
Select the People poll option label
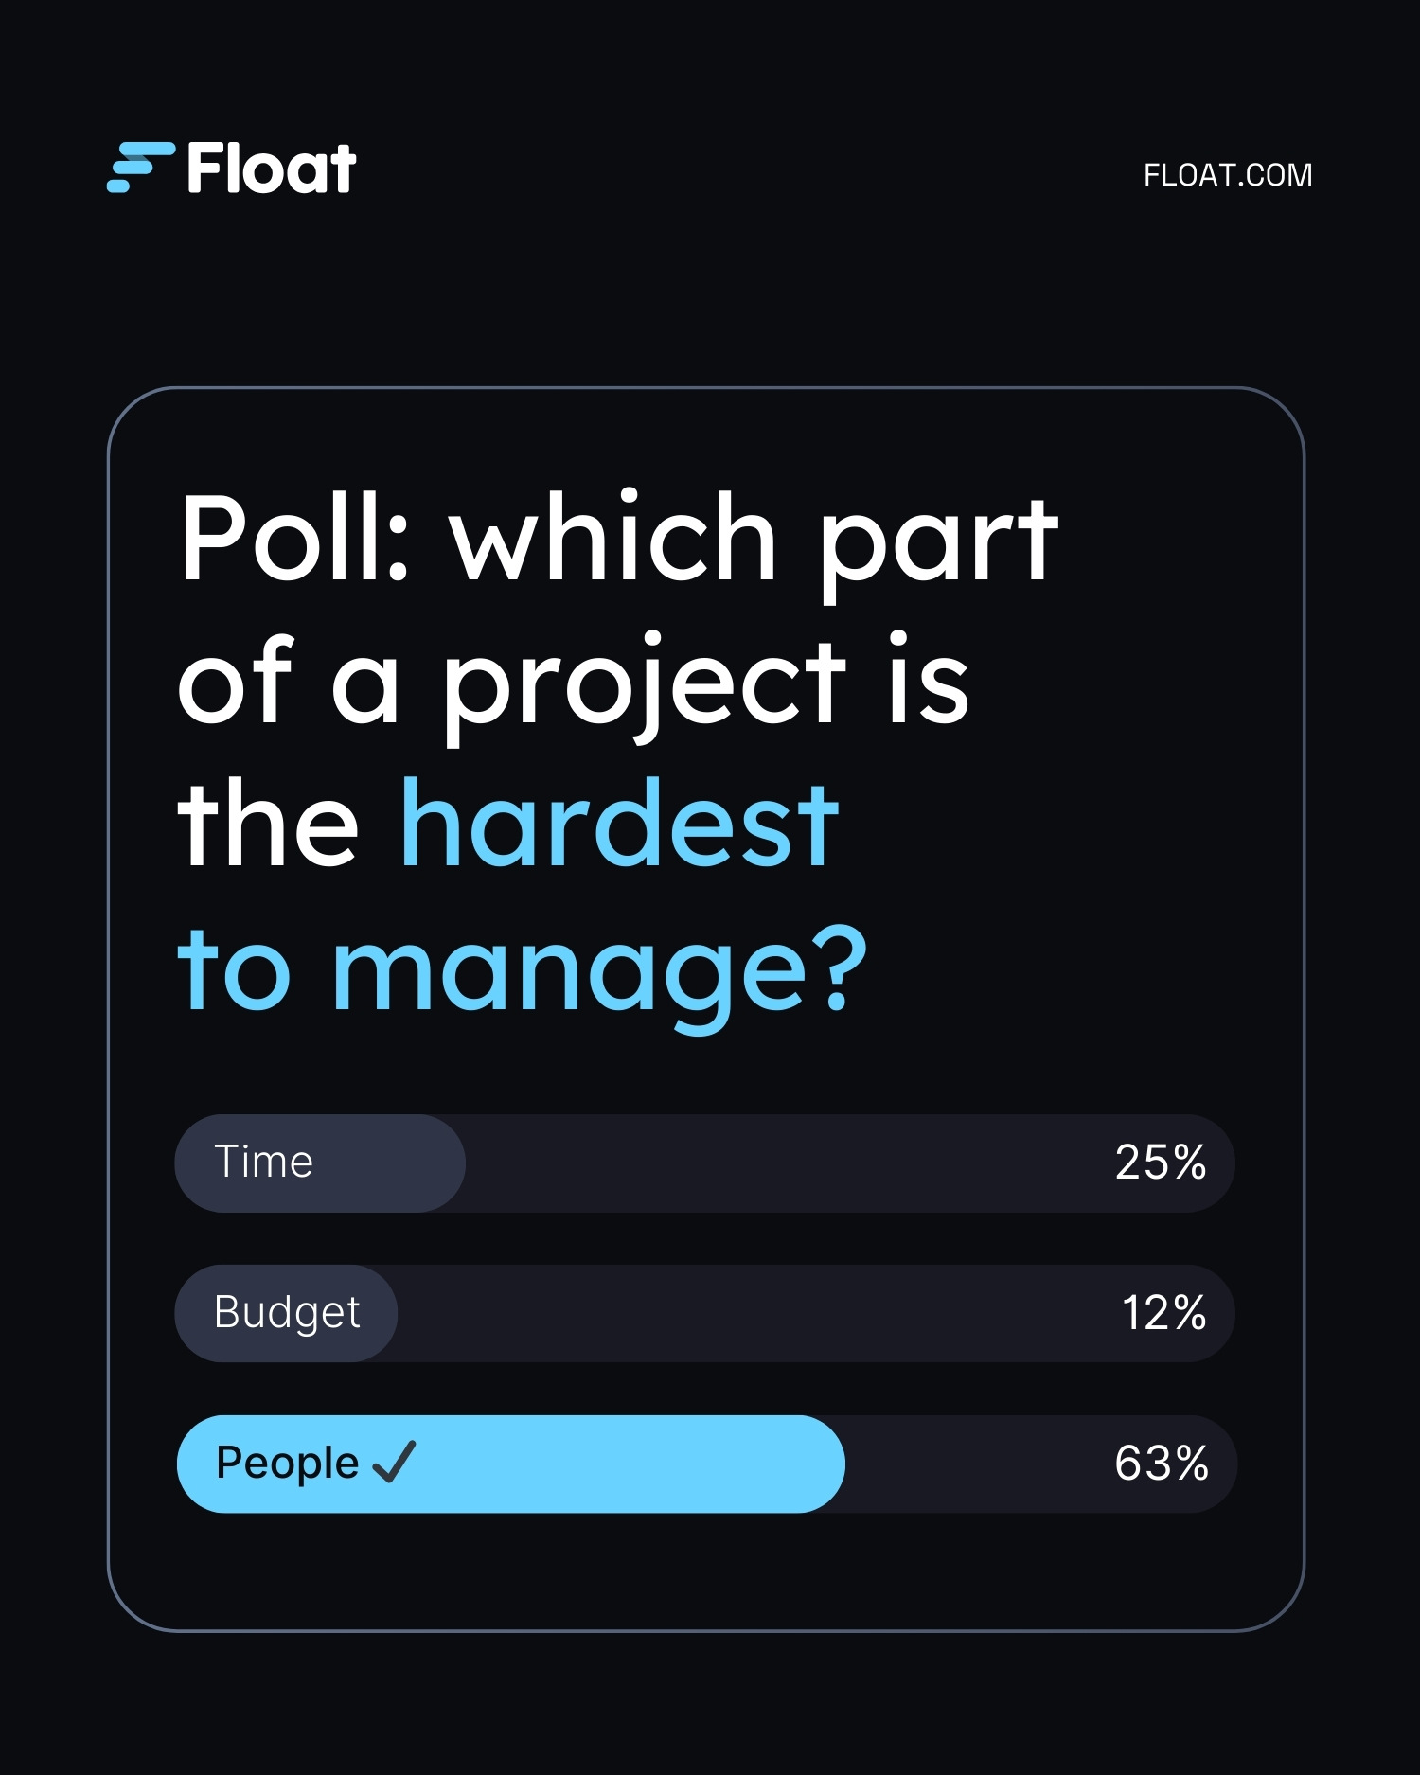click(x=287, y=1463)
